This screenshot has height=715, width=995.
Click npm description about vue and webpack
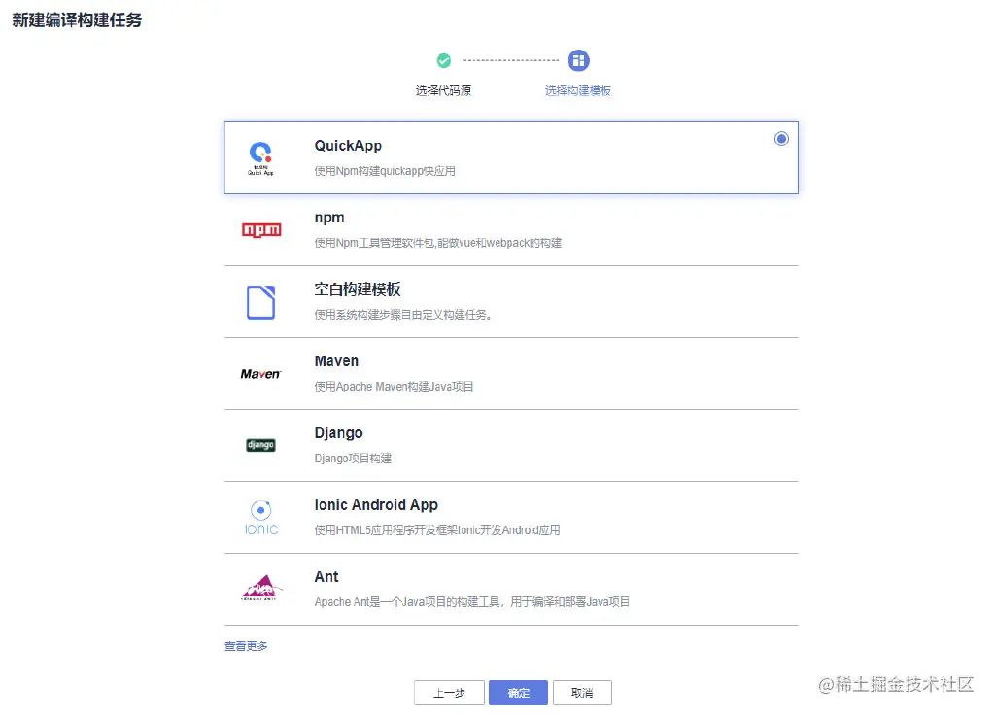coord(438,242)
